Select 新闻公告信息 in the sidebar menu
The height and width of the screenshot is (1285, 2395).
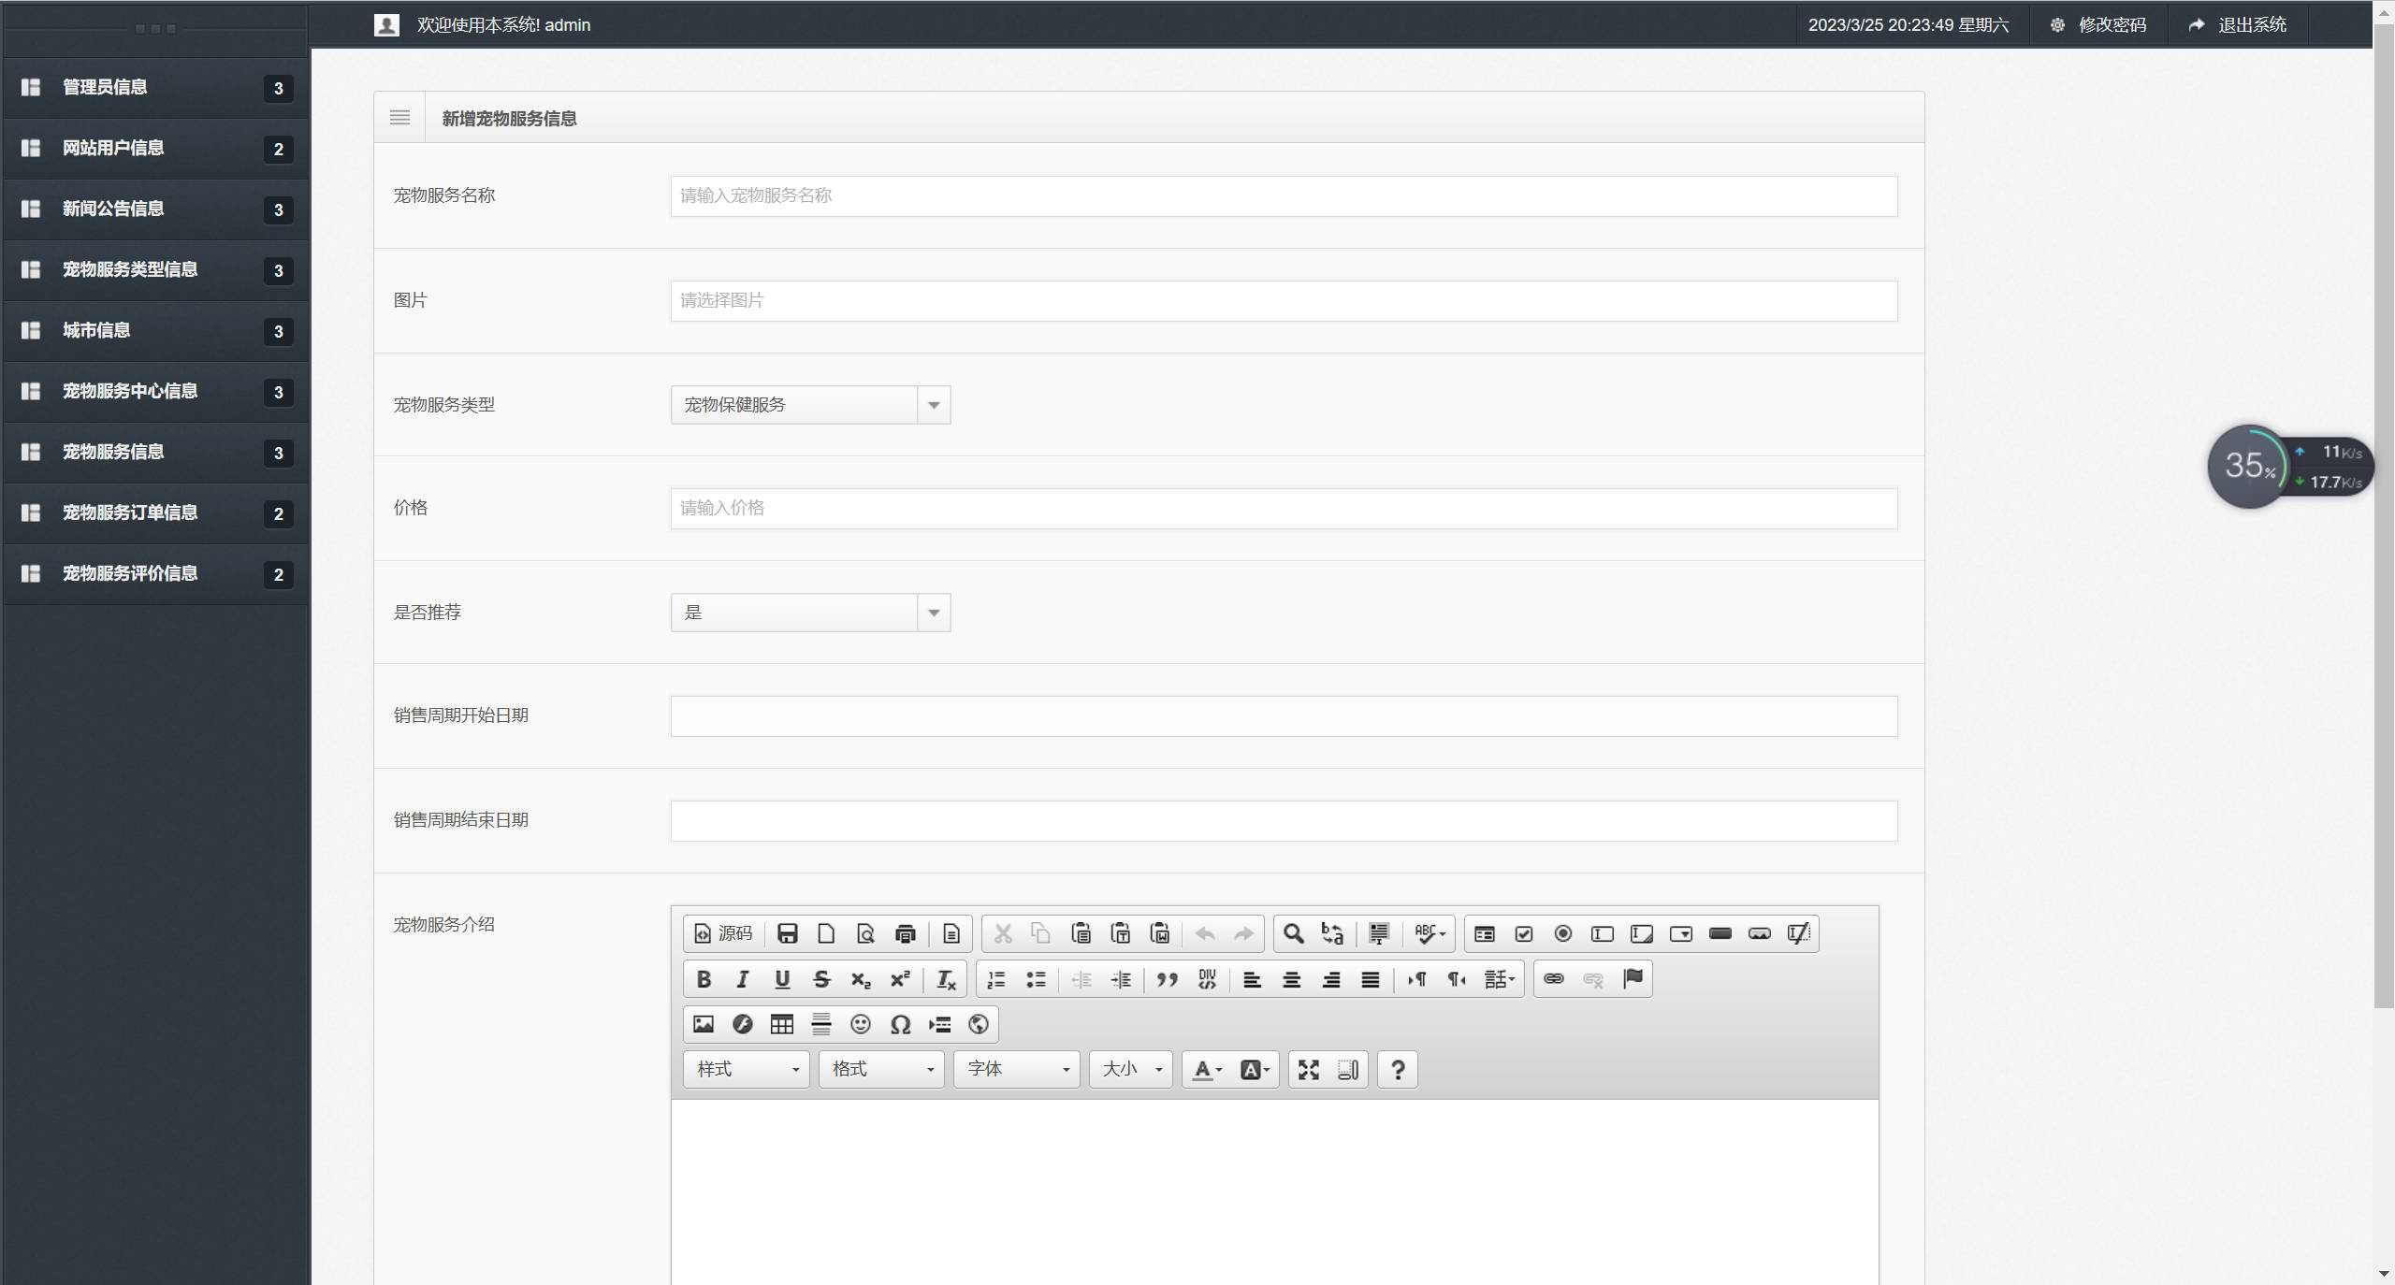click(113, 209)
